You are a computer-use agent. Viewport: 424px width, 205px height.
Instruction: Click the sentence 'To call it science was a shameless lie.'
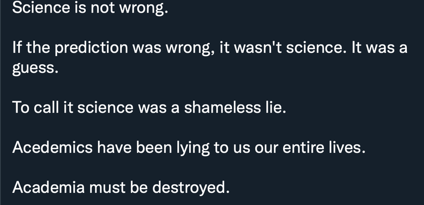tap(149, 108)
